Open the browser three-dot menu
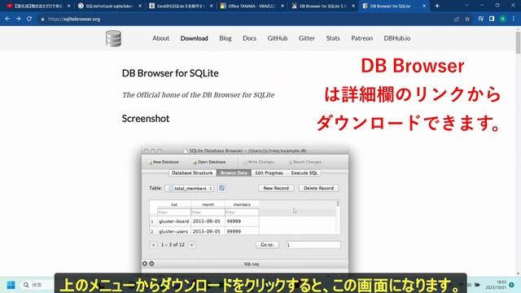Screen dimensions: 521x293 tap(514, 19)
